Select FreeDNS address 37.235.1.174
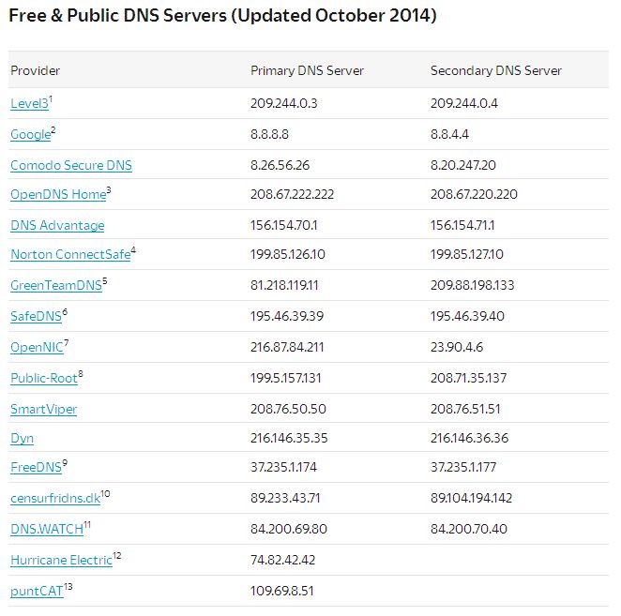Screen dimensions: 621x616 click(x=283, y=467)
